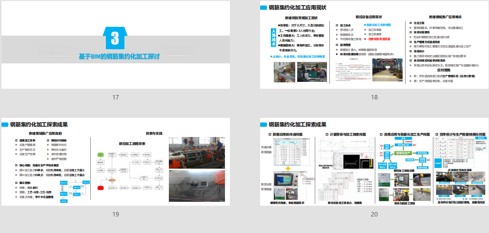The width and height of the screenshot is (489, 233).
Task: Click the 应对措施 heading on slide 18
Action: (447, 70)
